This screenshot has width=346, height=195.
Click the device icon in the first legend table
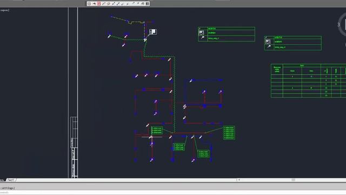click(x=201, y=32)
